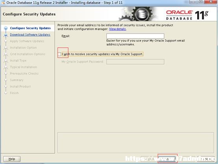Close the Oracle installer window
218x164 pixels.
[211, 2]
